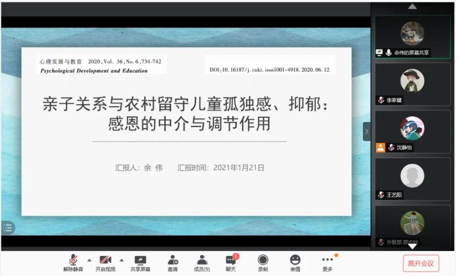
Task: Click the 汇报人：余 伟 text
Action: 139,168
